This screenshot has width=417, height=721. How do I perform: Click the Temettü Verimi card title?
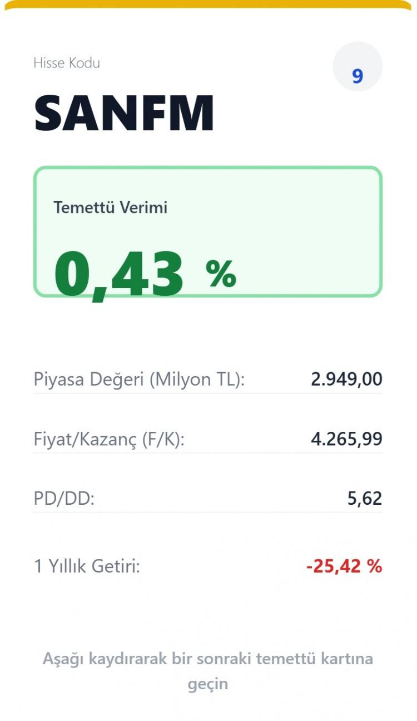(110, 208)
